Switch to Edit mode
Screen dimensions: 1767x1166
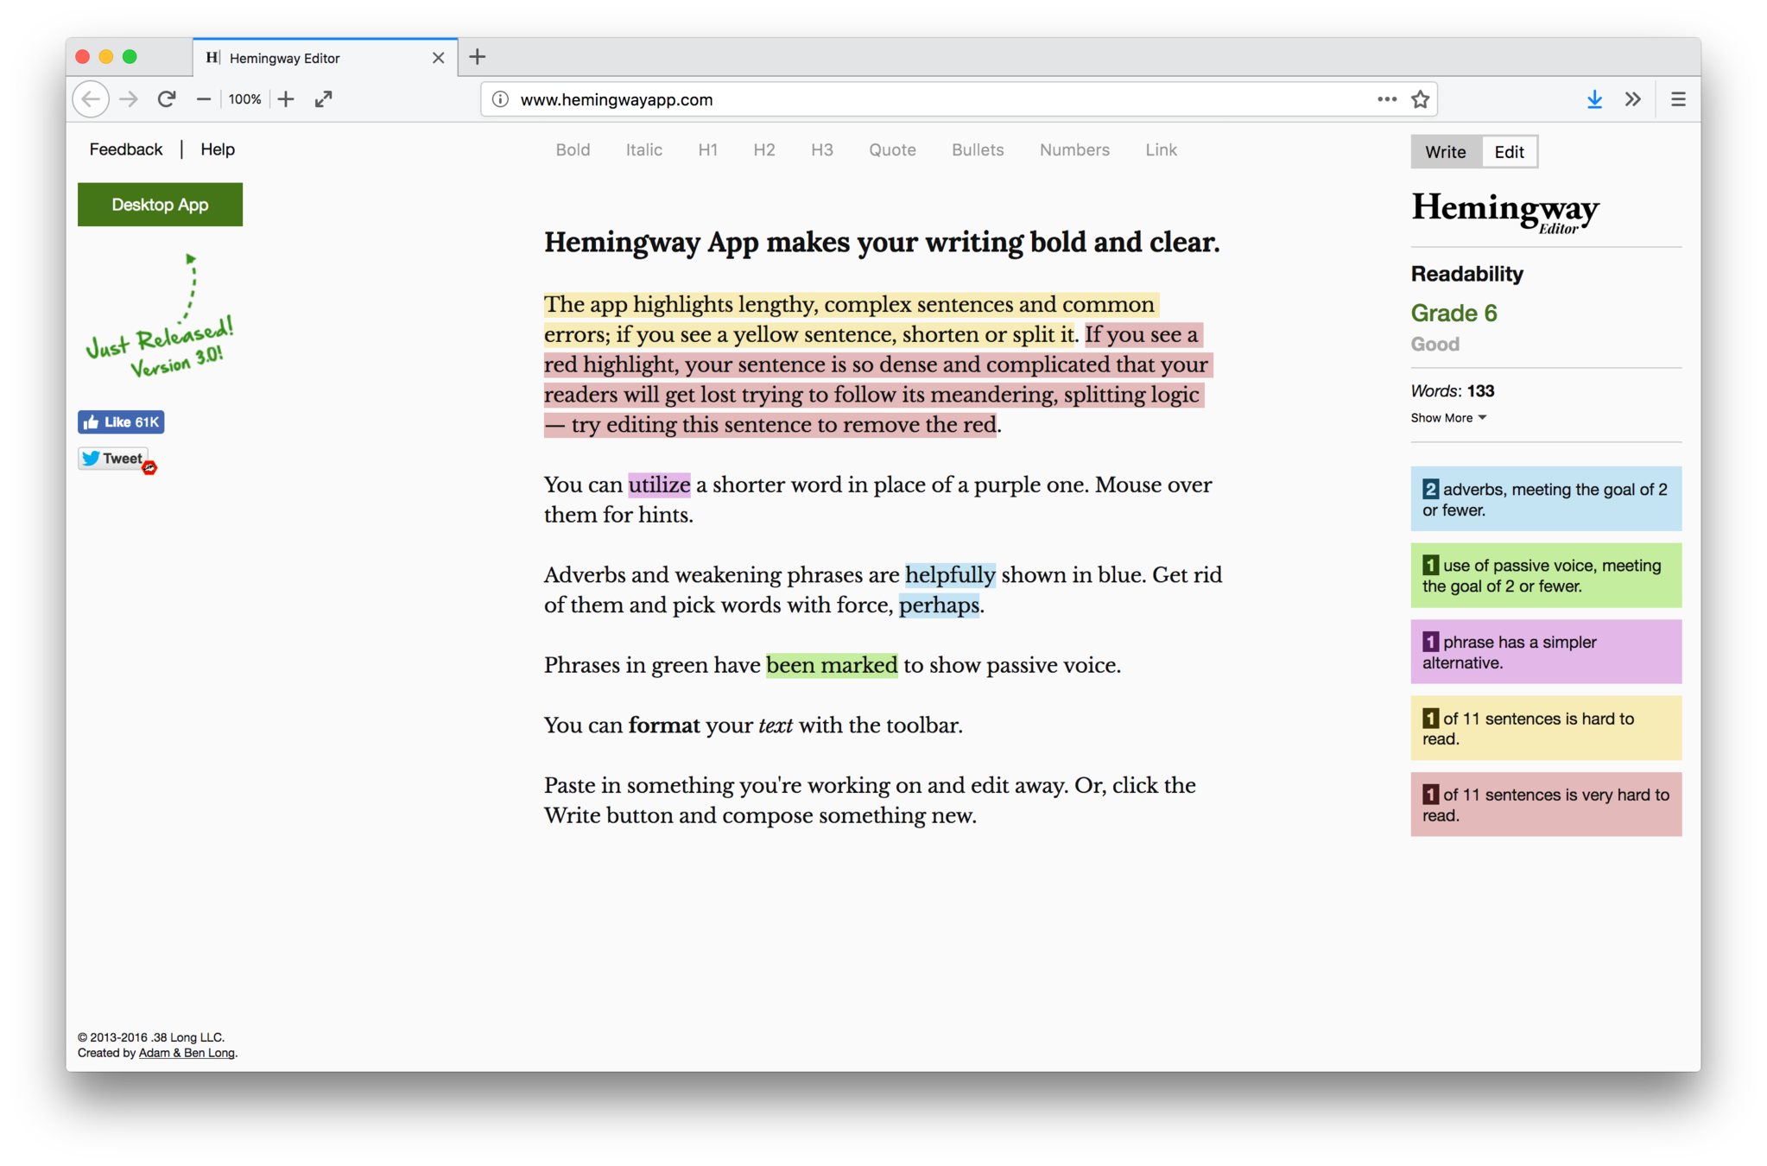click(x=1509, y=152)
